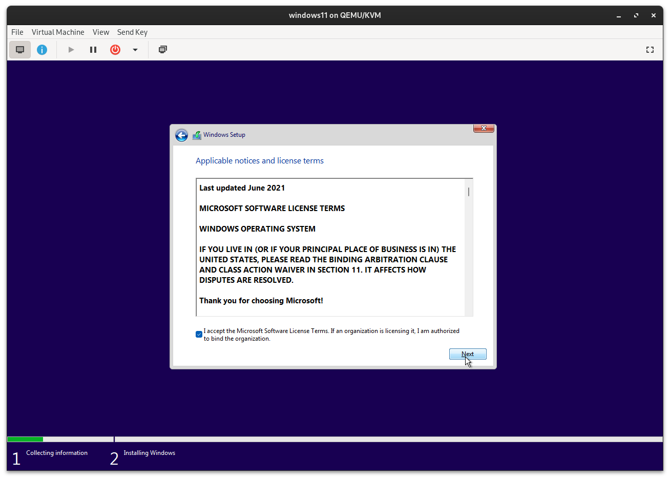Click the green setup progress bar
The width and height of the screenshot is (670, 479).
click(25, 439)
